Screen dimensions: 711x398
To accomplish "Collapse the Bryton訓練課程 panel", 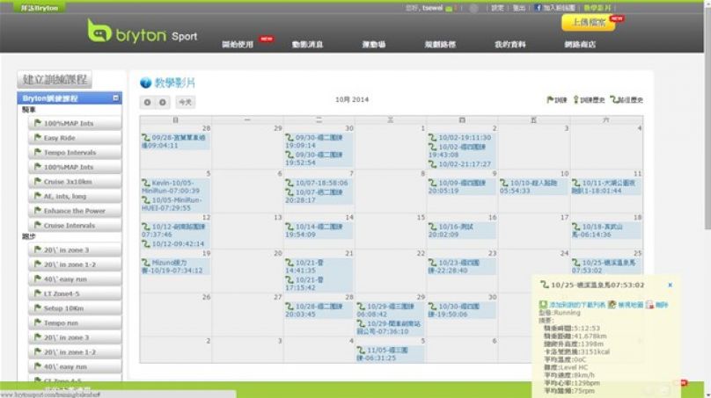I will point(115,98).
